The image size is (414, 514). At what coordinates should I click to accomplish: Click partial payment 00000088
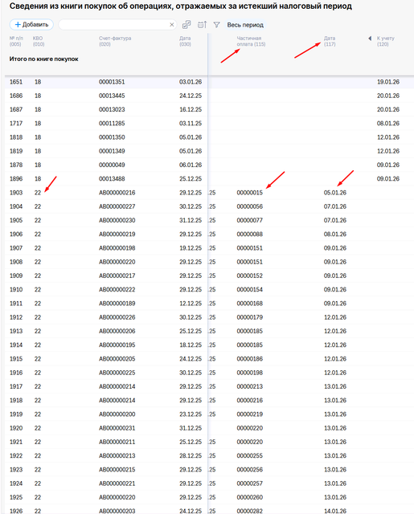point(250,234)
